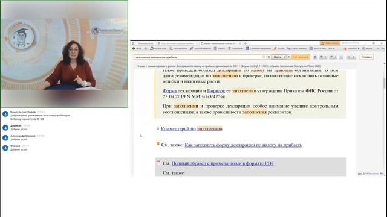Open Справочная информация from the toolbar
This screenshot has height=217, width=387.
[258, 49]
